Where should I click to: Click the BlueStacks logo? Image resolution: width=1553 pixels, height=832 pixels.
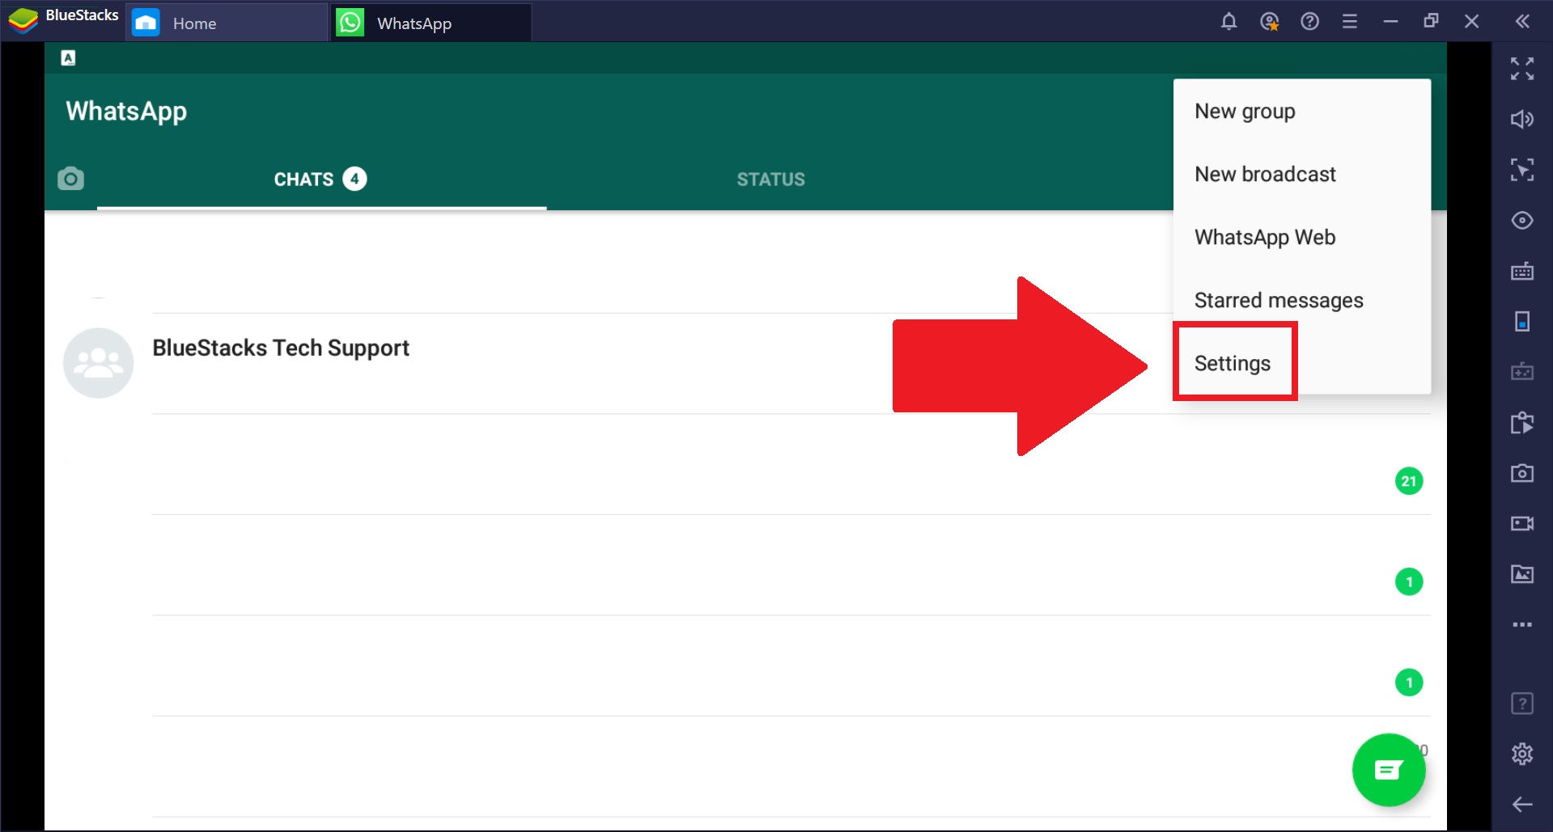(23, 20)
